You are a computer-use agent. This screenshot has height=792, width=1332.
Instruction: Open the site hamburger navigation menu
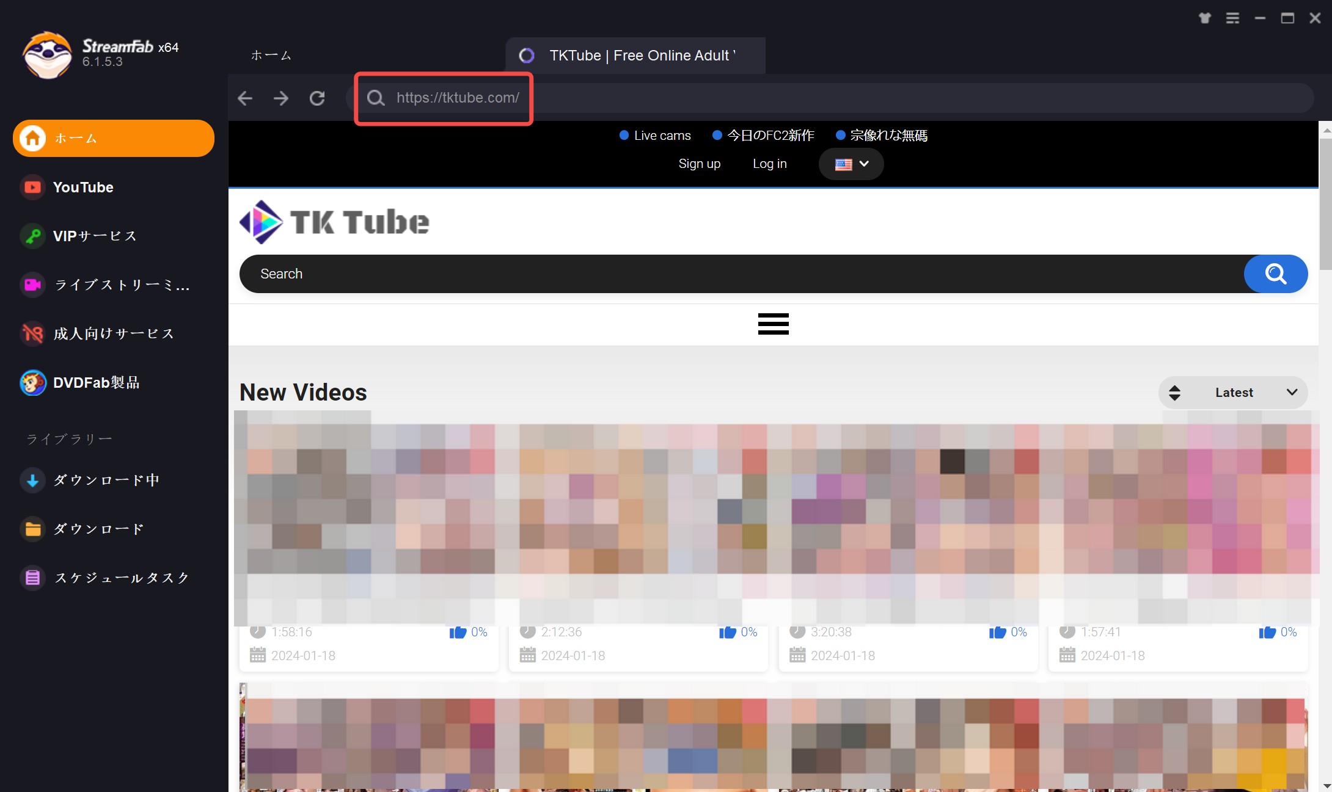click(773, 324)
